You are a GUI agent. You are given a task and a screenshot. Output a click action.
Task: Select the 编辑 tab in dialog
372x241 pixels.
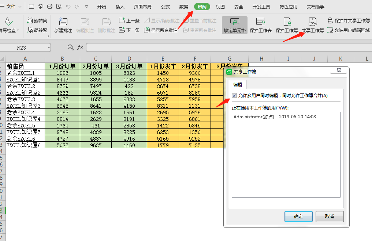pyautogui.click(x=238, y=84)
